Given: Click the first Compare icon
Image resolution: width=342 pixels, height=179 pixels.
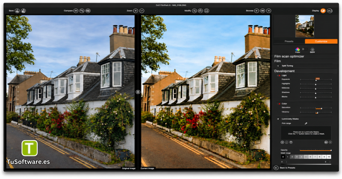Looking at the screenshot, I should [76, 11].
